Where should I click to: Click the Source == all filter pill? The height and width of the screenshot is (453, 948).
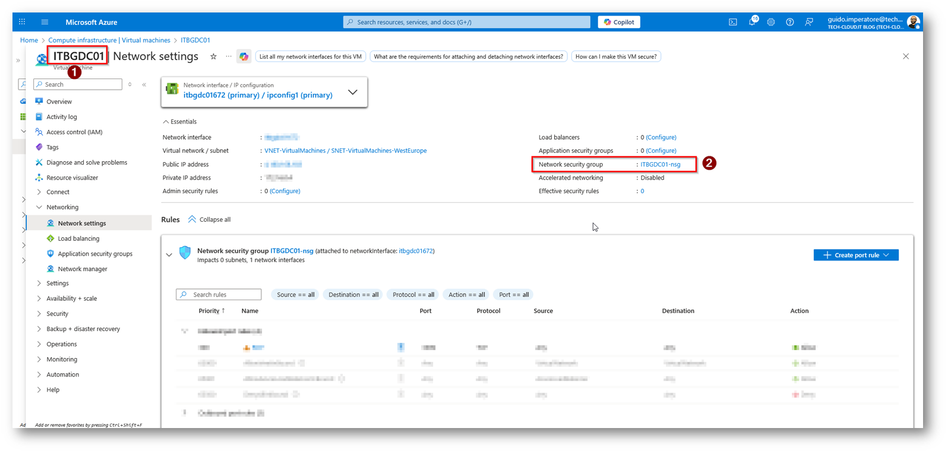[x=295, y=295]
